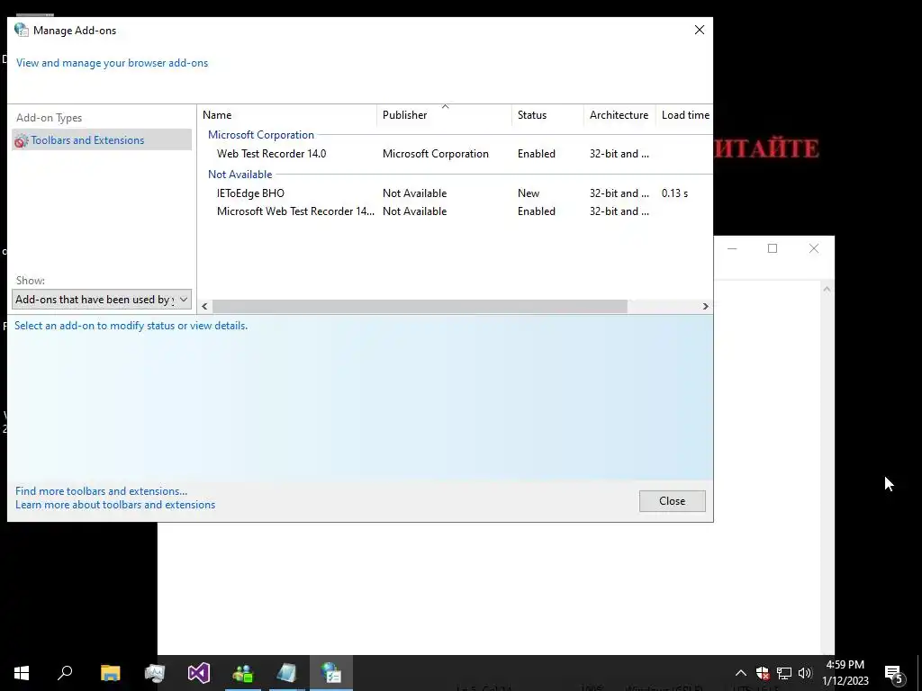Switch to the Notepad taskbar app
The width and height of the screenshot is (922, 691).
[x=287, y=673]
